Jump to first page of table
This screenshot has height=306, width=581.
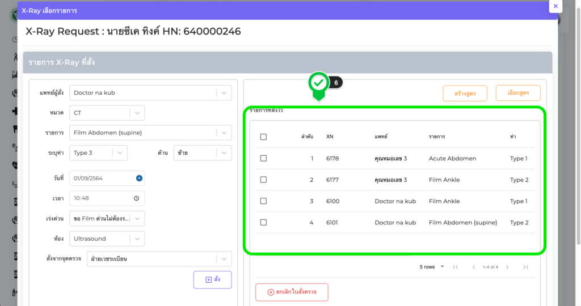coord(455,267)
